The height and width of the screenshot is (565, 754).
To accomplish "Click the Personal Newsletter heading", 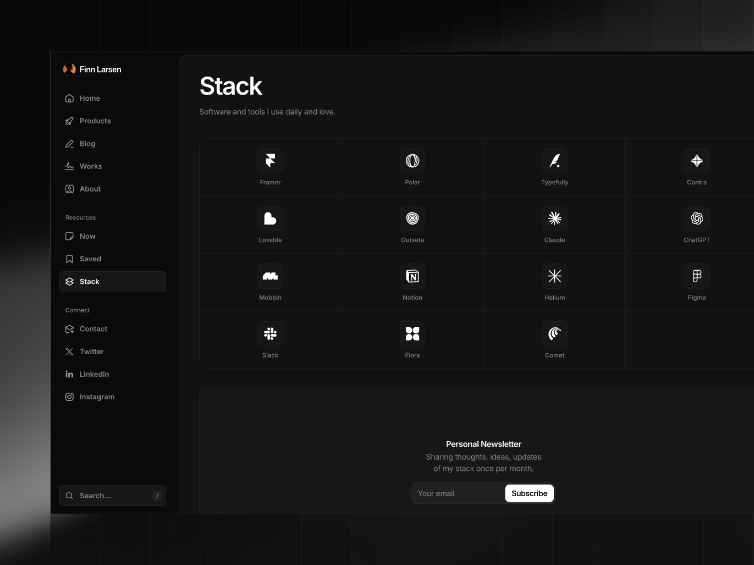I will click(x=484, y=444).
